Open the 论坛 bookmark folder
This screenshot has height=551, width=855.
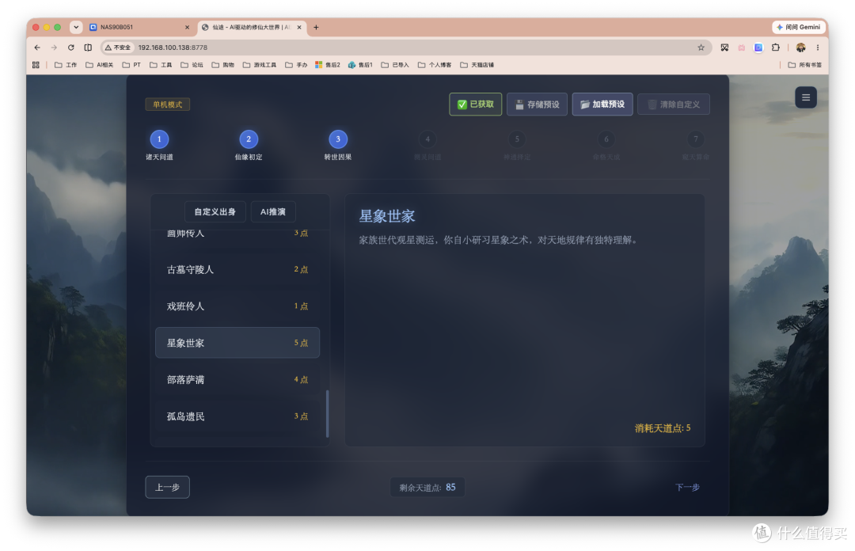pos(192,65)
